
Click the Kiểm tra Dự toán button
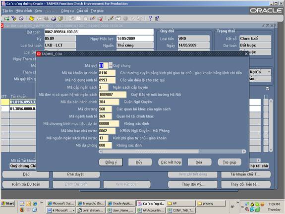click(26, 184)
